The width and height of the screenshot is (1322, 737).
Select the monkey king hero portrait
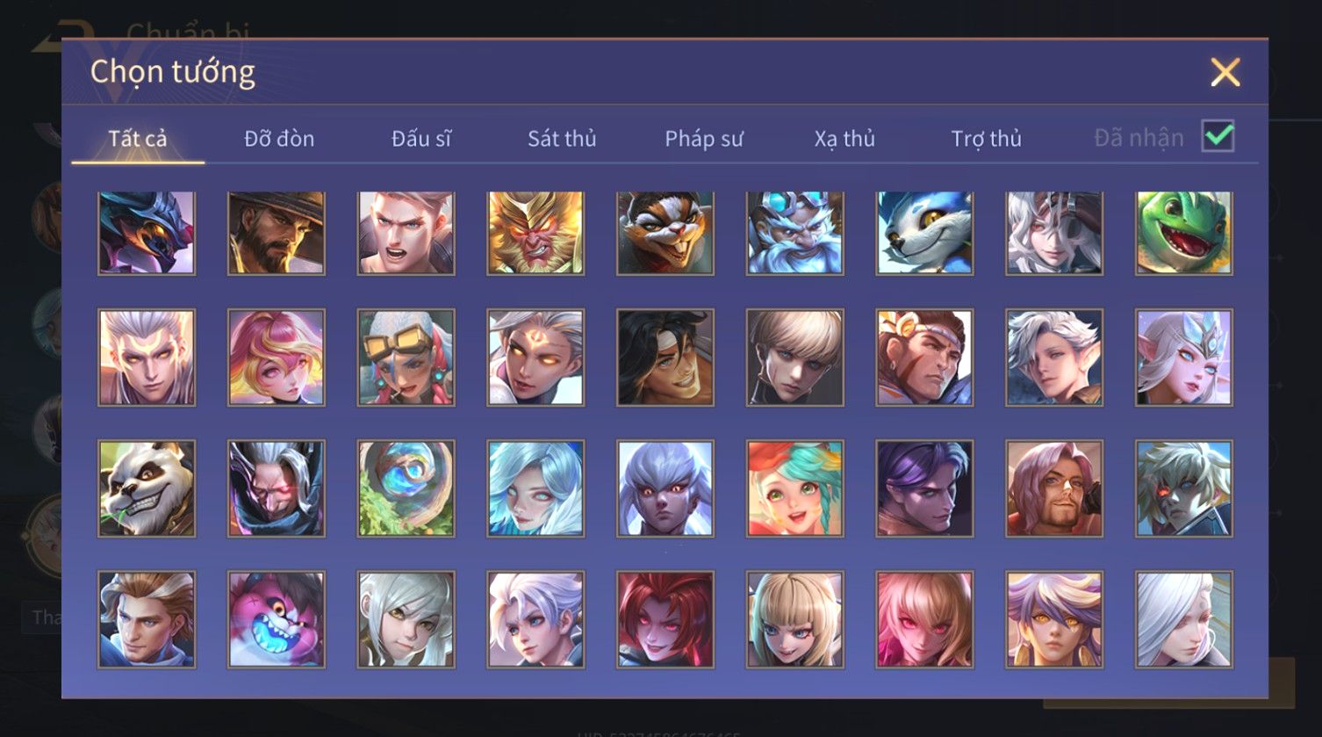tap(535, 233)
